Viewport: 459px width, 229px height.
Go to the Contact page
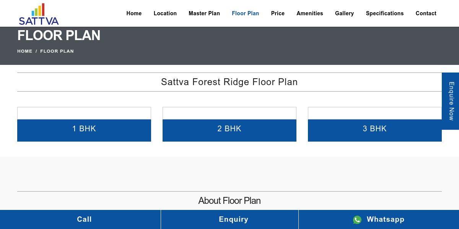426,13
